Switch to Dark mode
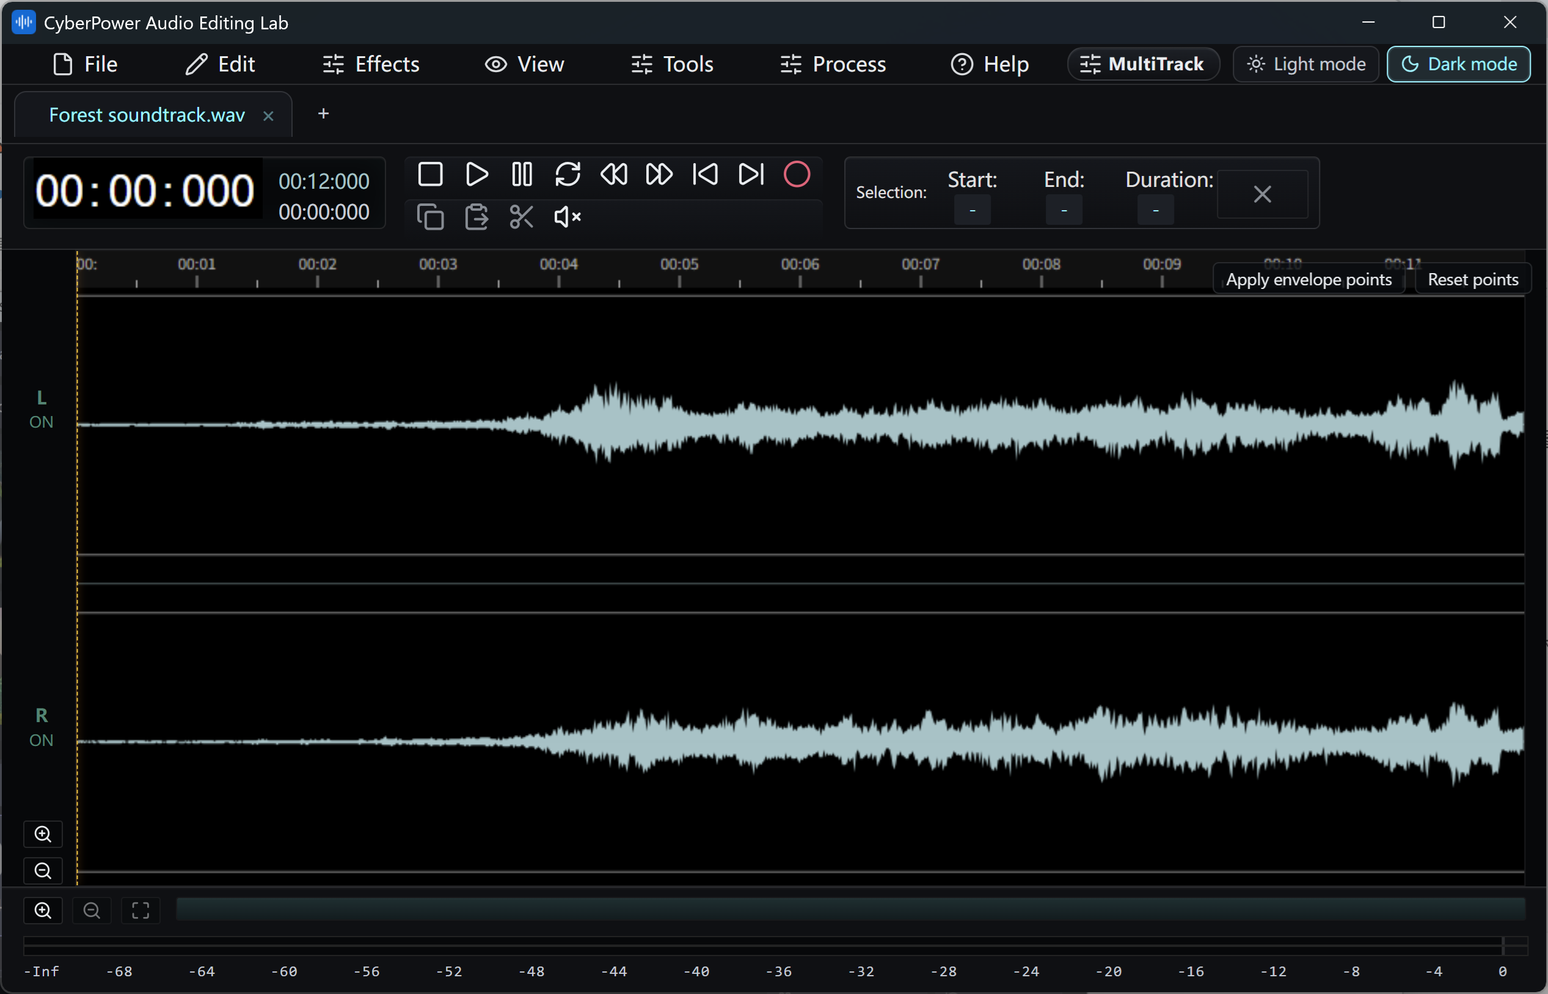 pos(1459,64)
